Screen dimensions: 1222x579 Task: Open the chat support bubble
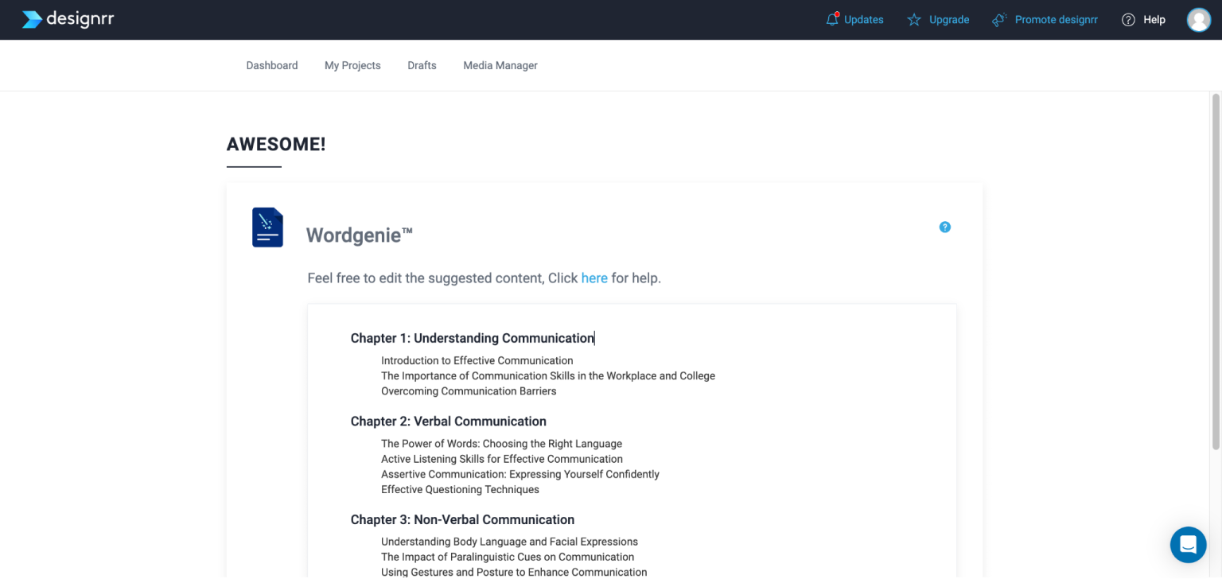[x=1189, y=545]
